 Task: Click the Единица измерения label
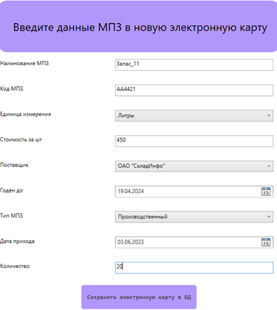pos(25,114)
